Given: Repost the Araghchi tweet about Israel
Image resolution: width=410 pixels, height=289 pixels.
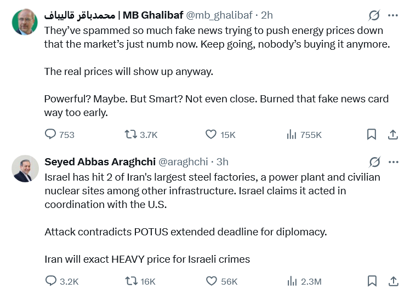Looking at the screenshot, I should [x=131, y=281].
